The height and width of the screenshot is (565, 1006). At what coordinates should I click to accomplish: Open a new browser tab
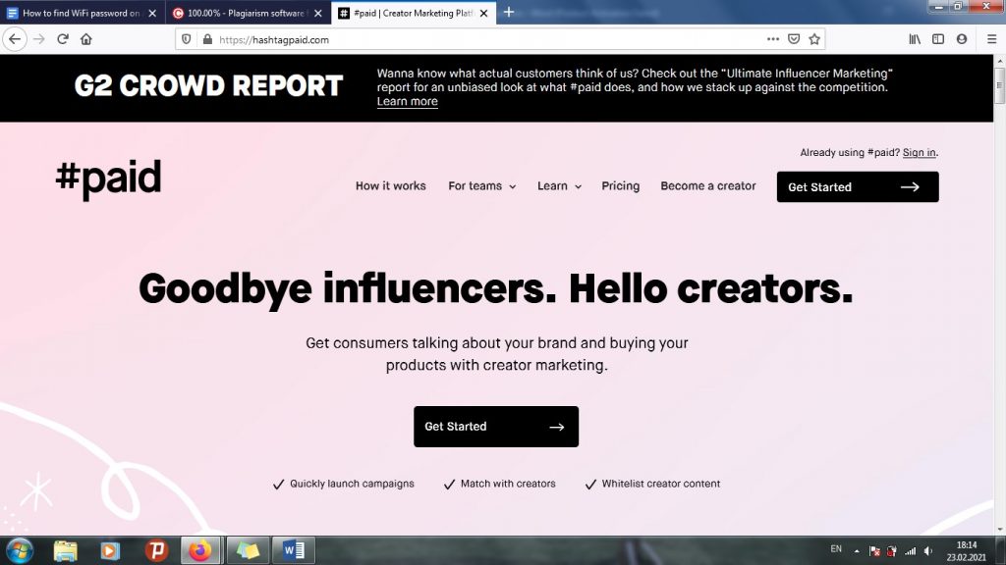pos(509,12)
